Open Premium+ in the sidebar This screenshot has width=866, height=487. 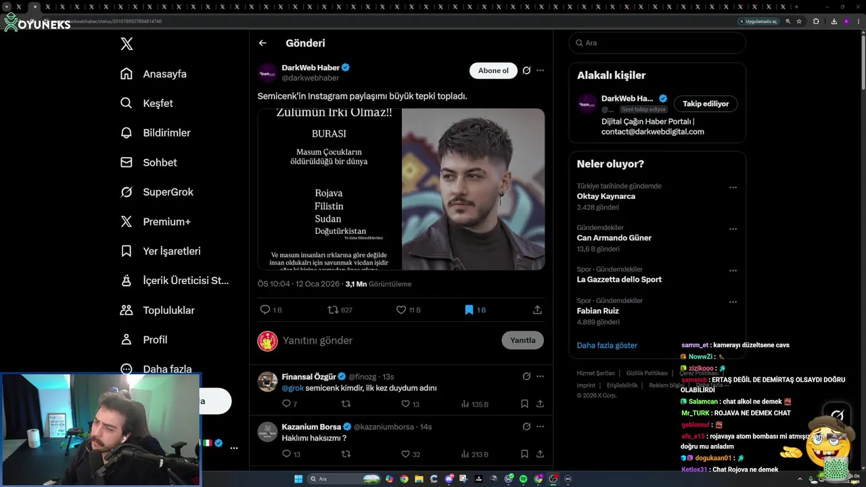pyautogui.click(x=155, y=222)
